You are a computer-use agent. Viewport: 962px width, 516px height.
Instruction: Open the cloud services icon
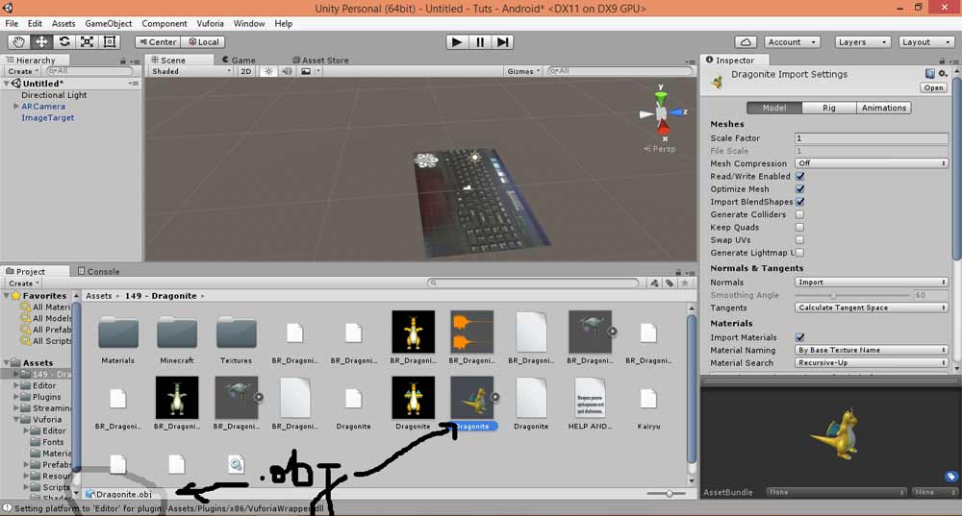(746, 42)
